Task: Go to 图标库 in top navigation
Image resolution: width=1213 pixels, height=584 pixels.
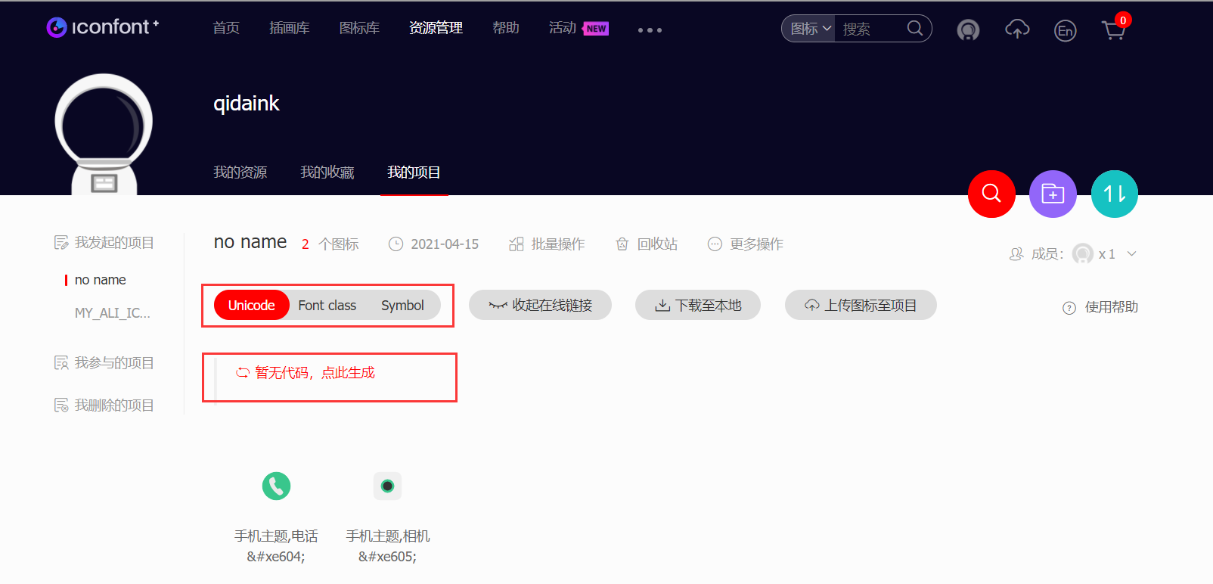Action: pyautogui.click(x=359, y=28)
